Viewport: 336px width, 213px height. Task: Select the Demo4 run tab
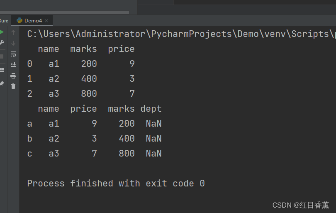coord(33,20)
